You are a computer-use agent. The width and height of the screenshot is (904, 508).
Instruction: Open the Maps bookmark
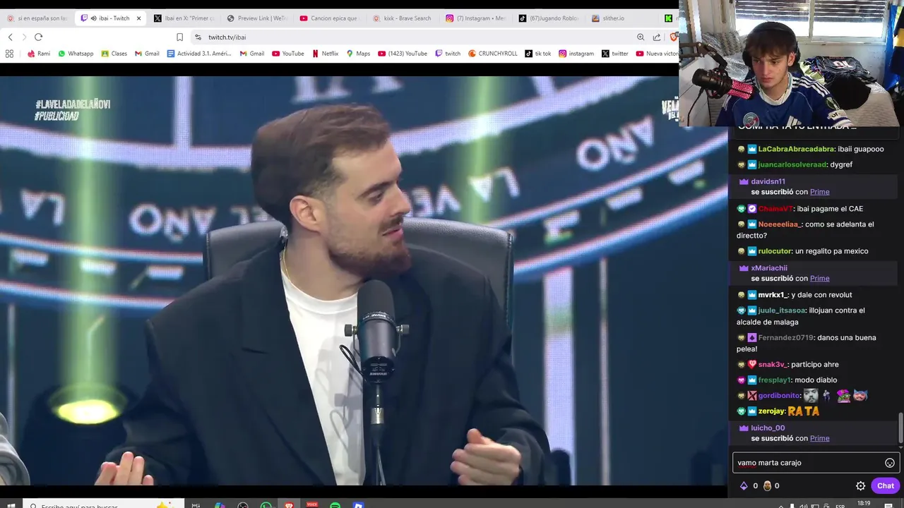(x=358, y=54)
